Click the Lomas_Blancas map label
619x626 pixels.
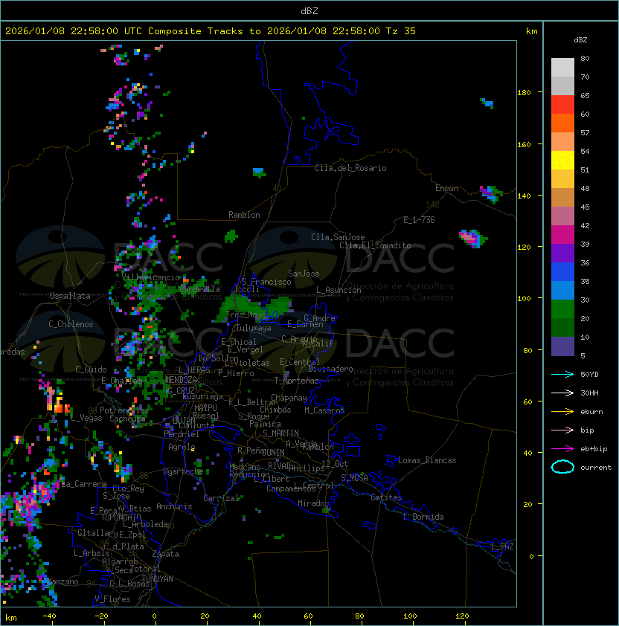coord(427,460)
